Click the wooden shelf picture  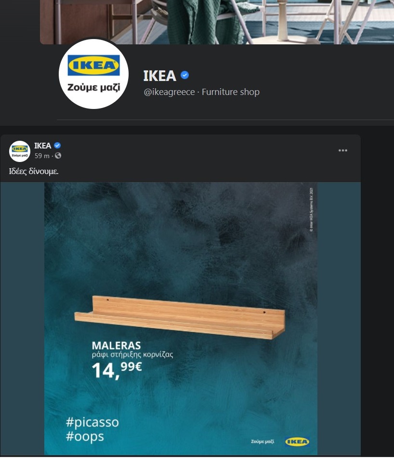180,317
